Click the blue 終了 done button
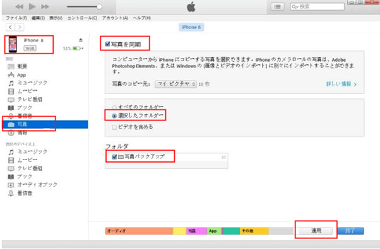Image resolution: width=380 pixels, height=249 pixels. (351, 231)
